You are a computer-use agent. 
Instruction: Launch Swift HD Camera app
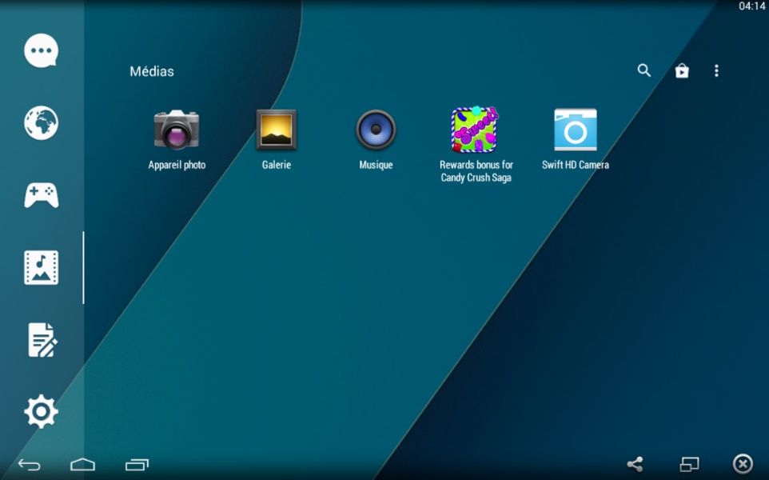tap(576, 130)
